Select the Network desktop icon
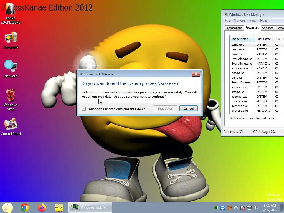 [x=11, y=69]
